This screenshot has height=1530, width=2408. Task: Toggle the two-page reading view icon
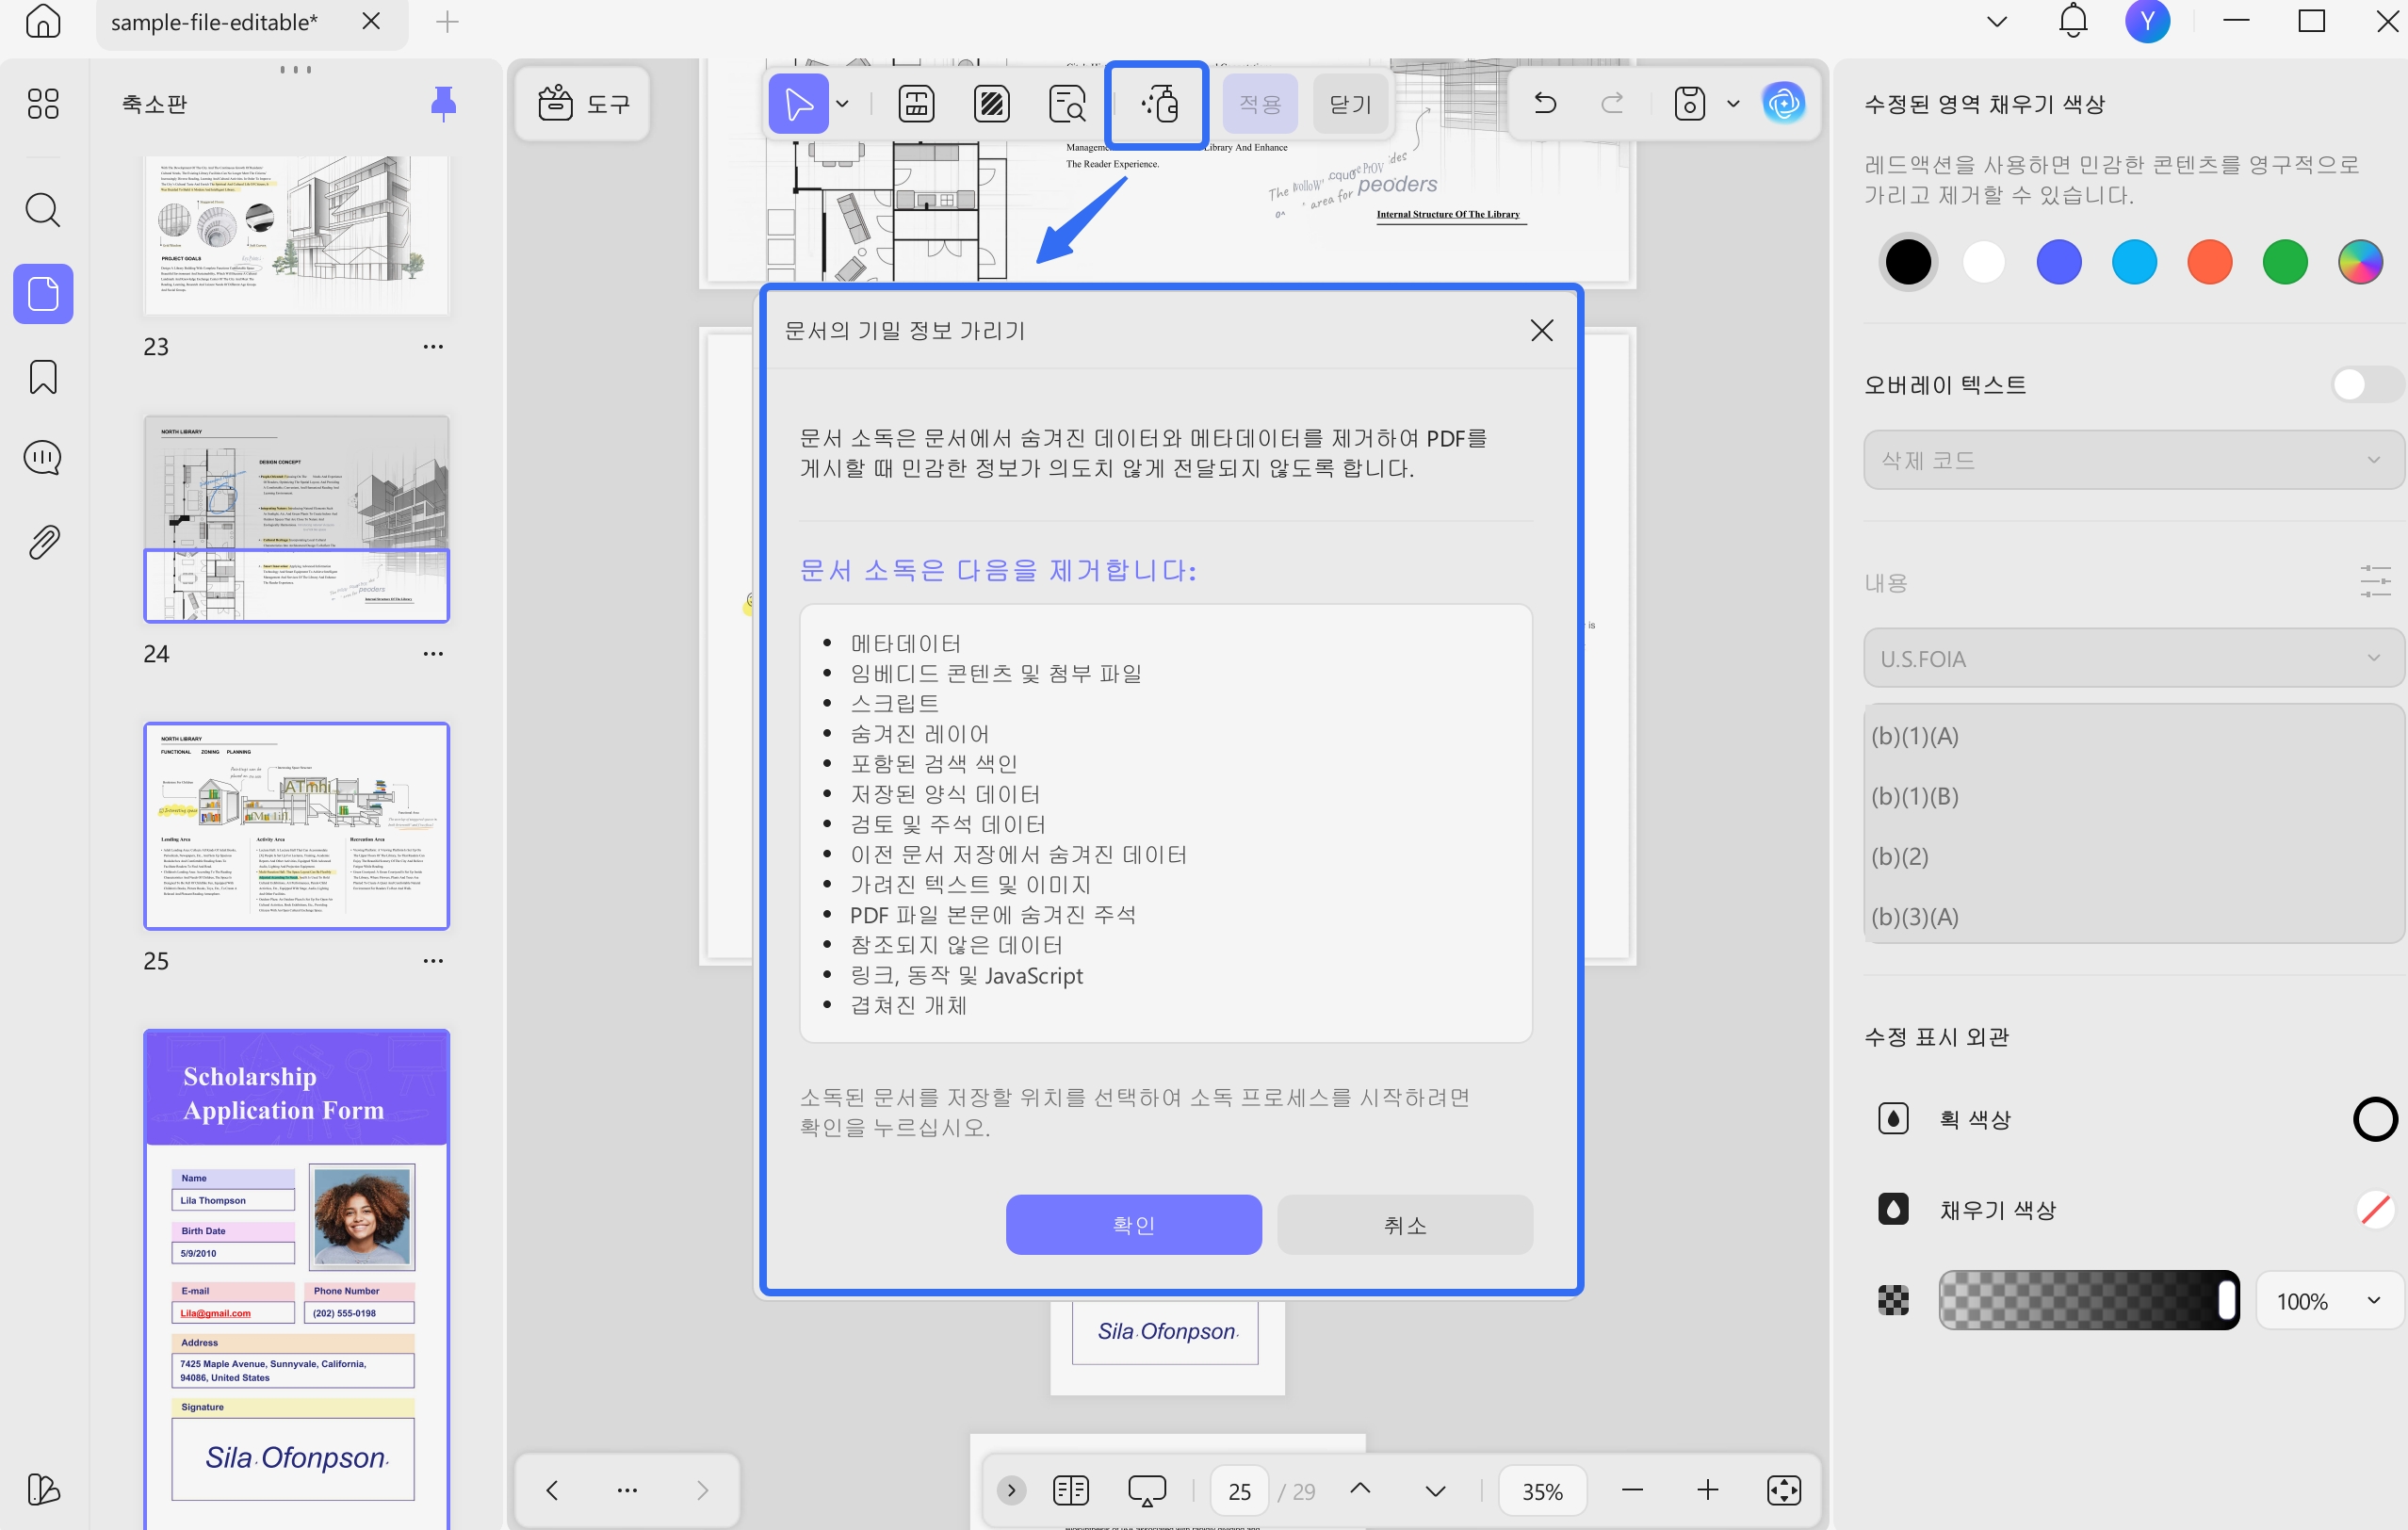click(x=1071, y=1491)
